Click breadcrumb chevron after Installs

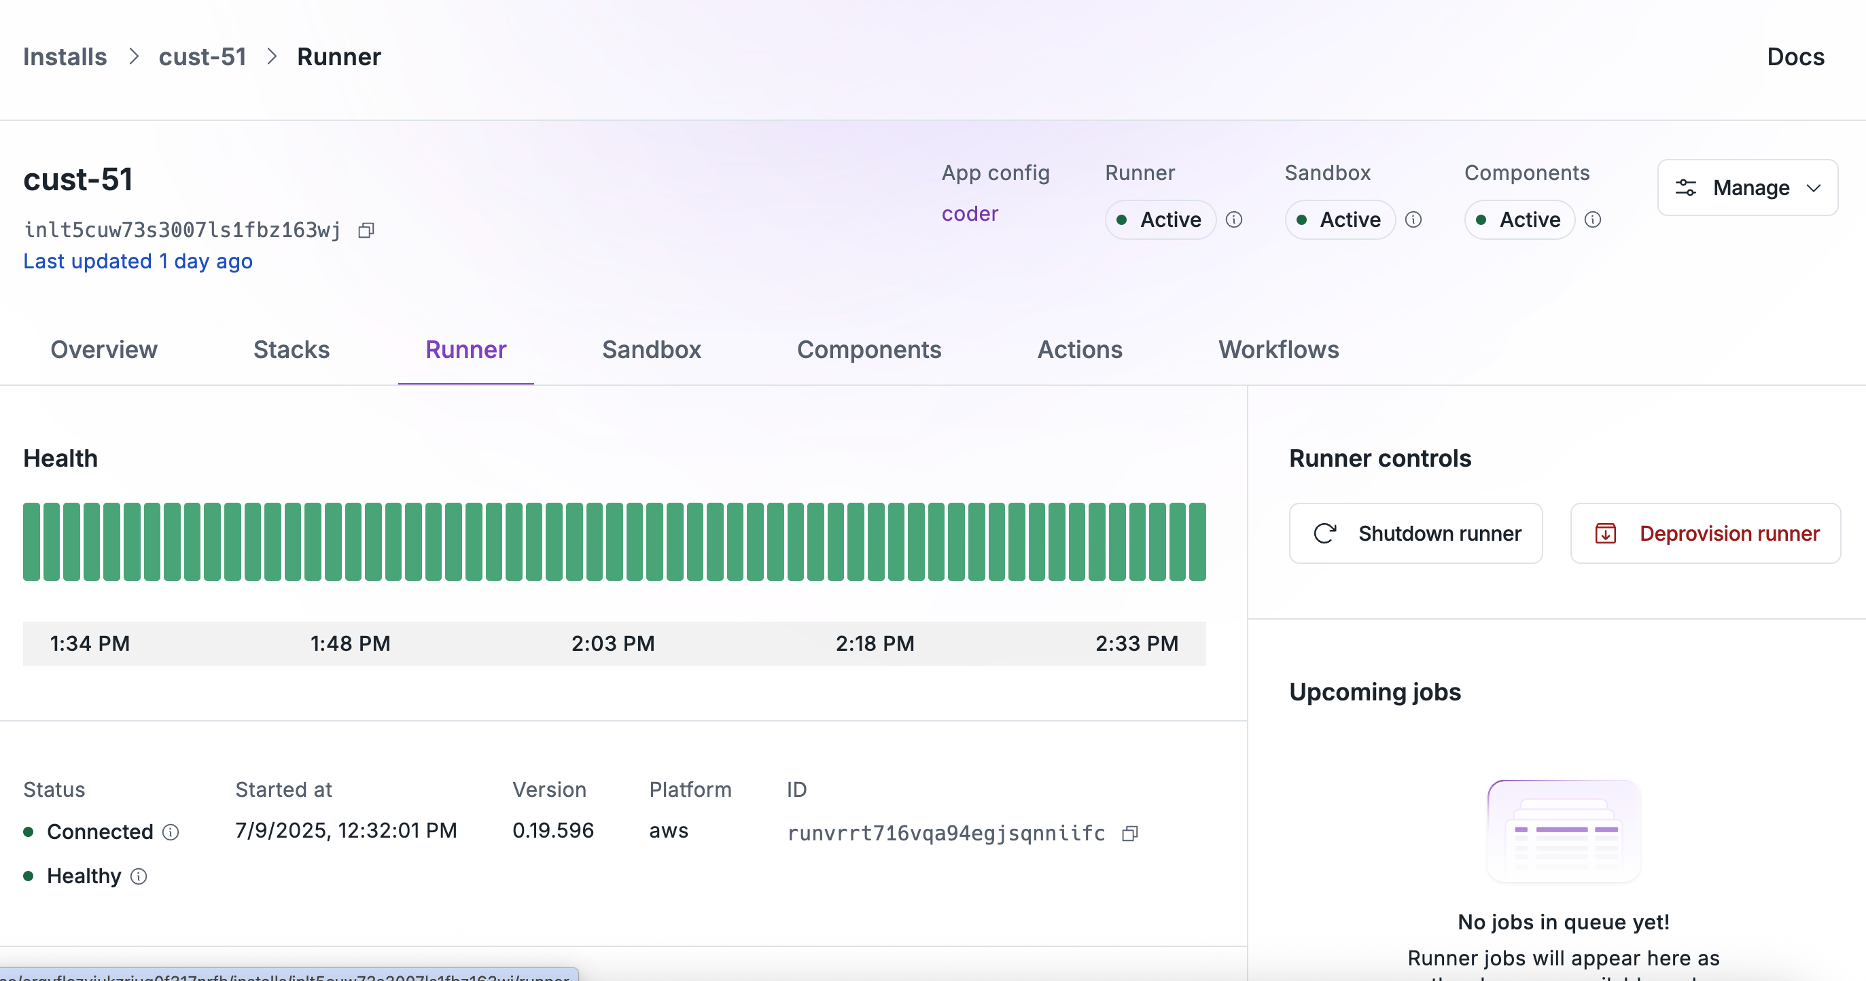(x=133, y=56)
